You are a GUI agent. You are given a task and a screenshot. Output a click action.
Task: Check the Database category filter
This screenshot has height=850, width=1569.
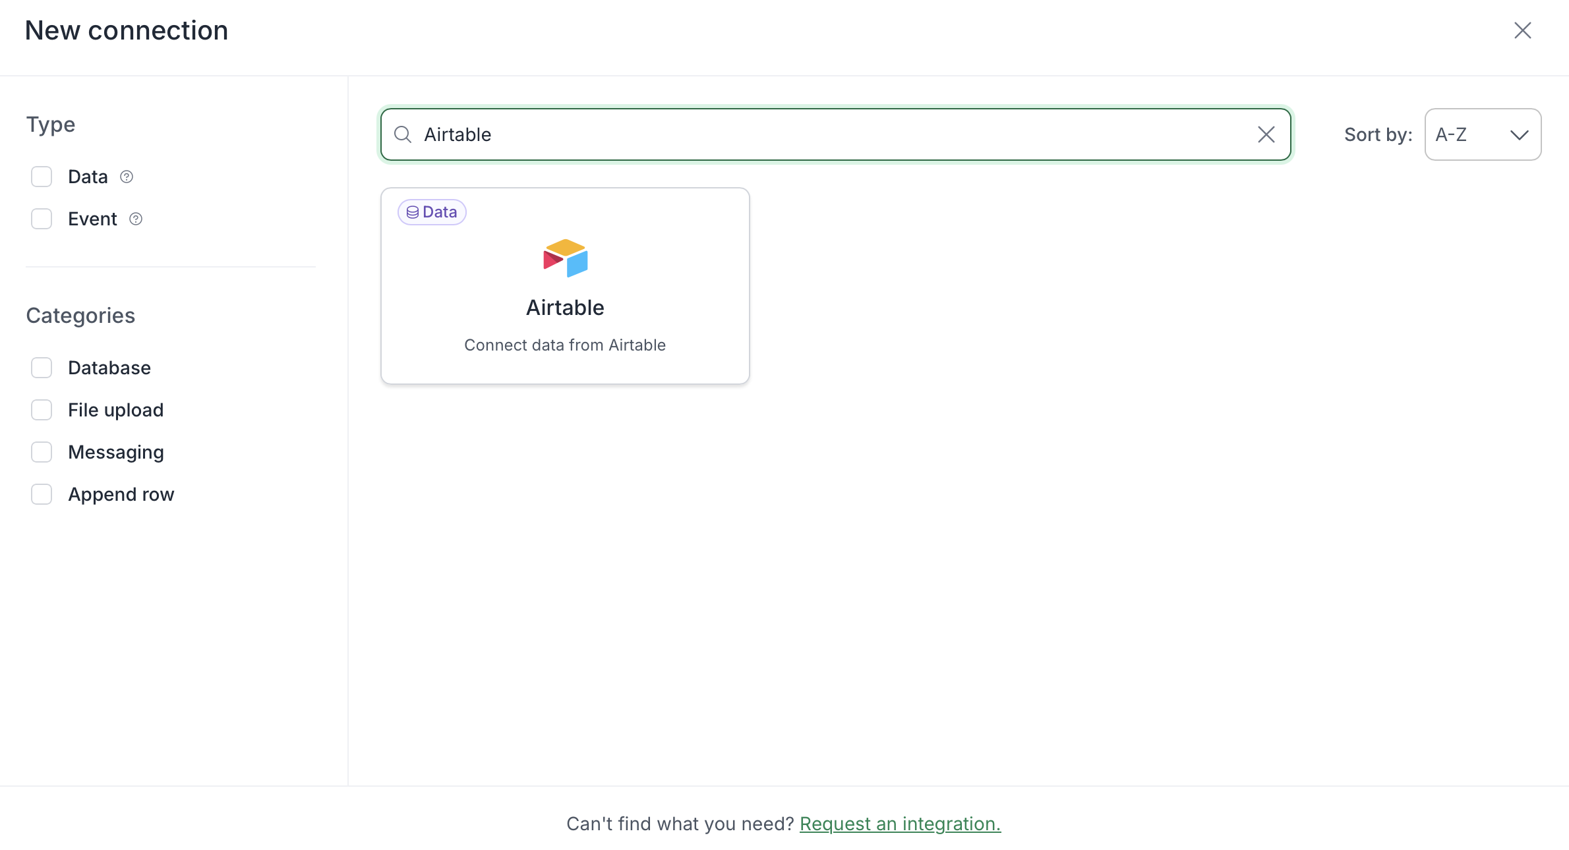click(42, 368)
